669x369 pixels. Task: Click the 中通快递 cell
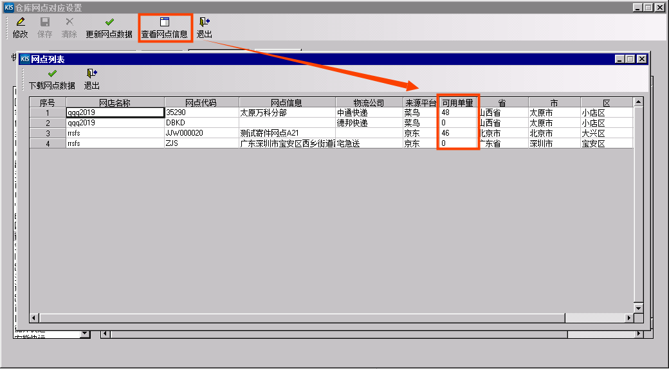(369, 113)
